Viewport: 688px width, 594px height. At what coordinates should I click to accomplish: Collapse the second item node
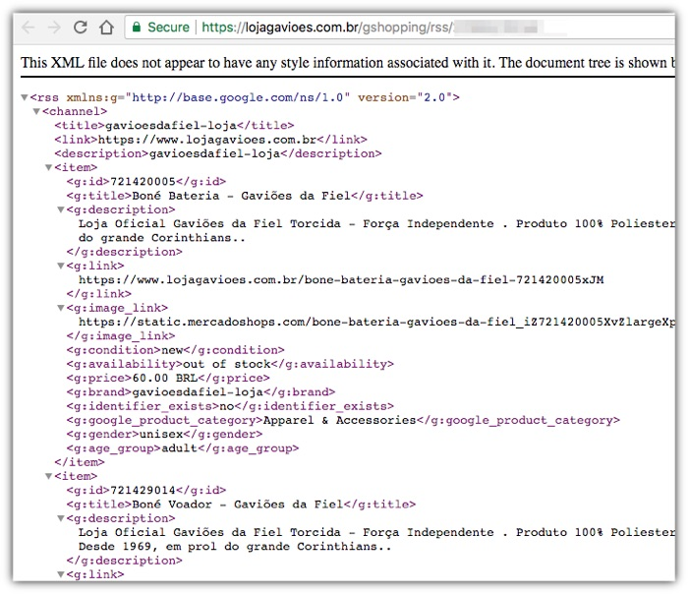pos(49,476)
